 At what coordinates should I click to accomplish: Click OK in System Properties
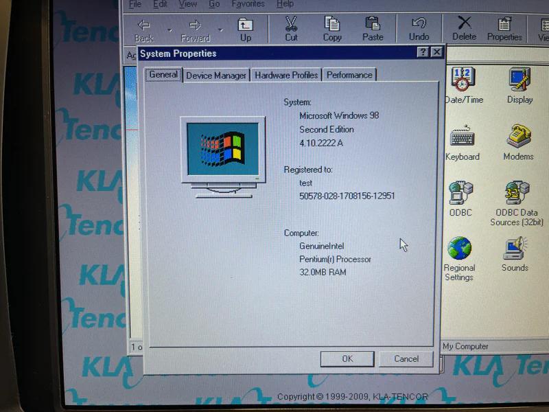tap(347, 358)
